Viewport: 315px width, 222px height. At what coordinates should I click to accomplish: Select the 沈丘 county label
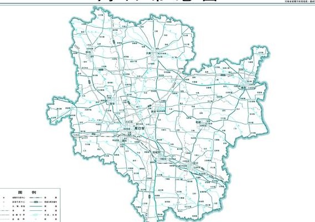pyautogui.click(x=196, y=163)
